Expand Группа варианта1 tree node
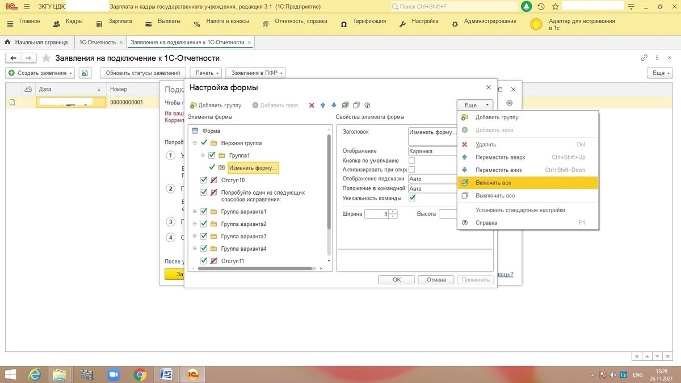The height and width of the screenshot is (383, 681). point(195,212)
